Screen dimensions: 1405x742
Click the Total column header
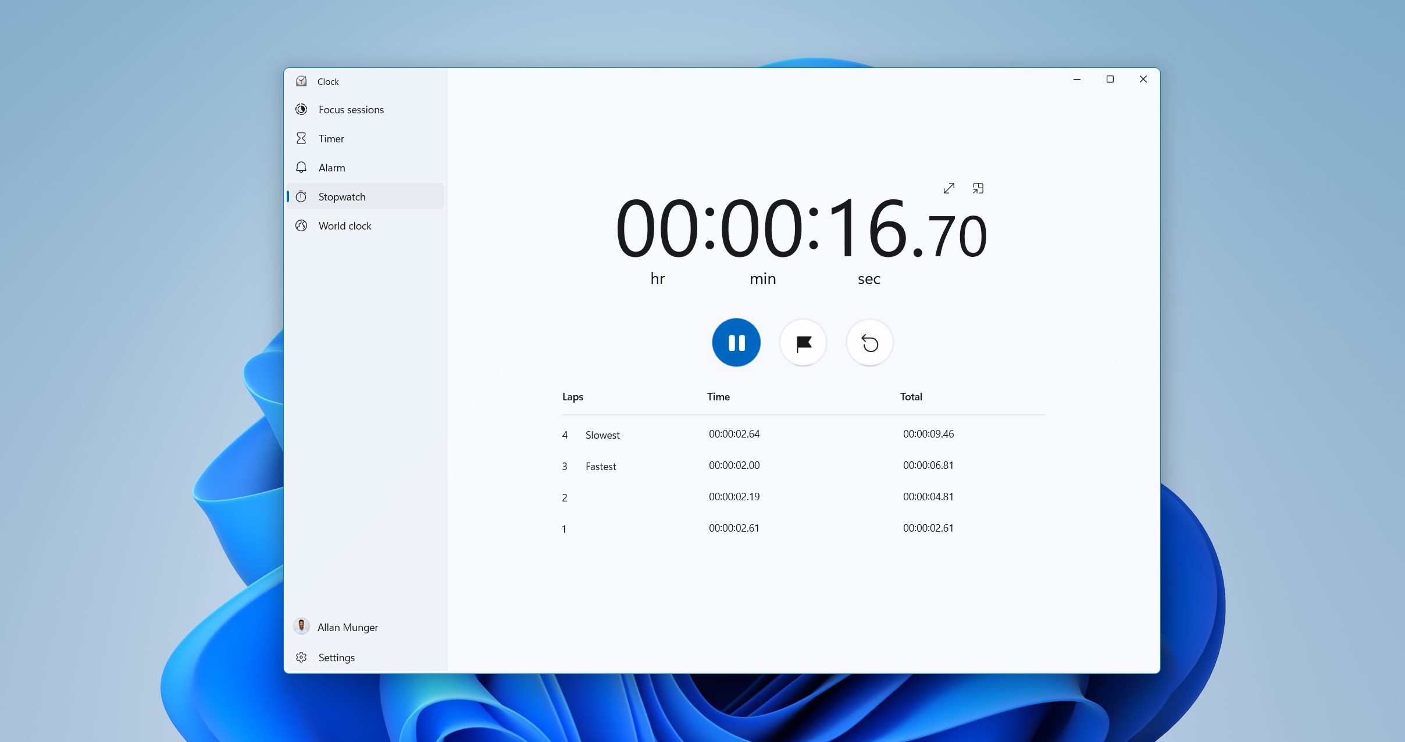pyautogui.click(x=911, y=397)
